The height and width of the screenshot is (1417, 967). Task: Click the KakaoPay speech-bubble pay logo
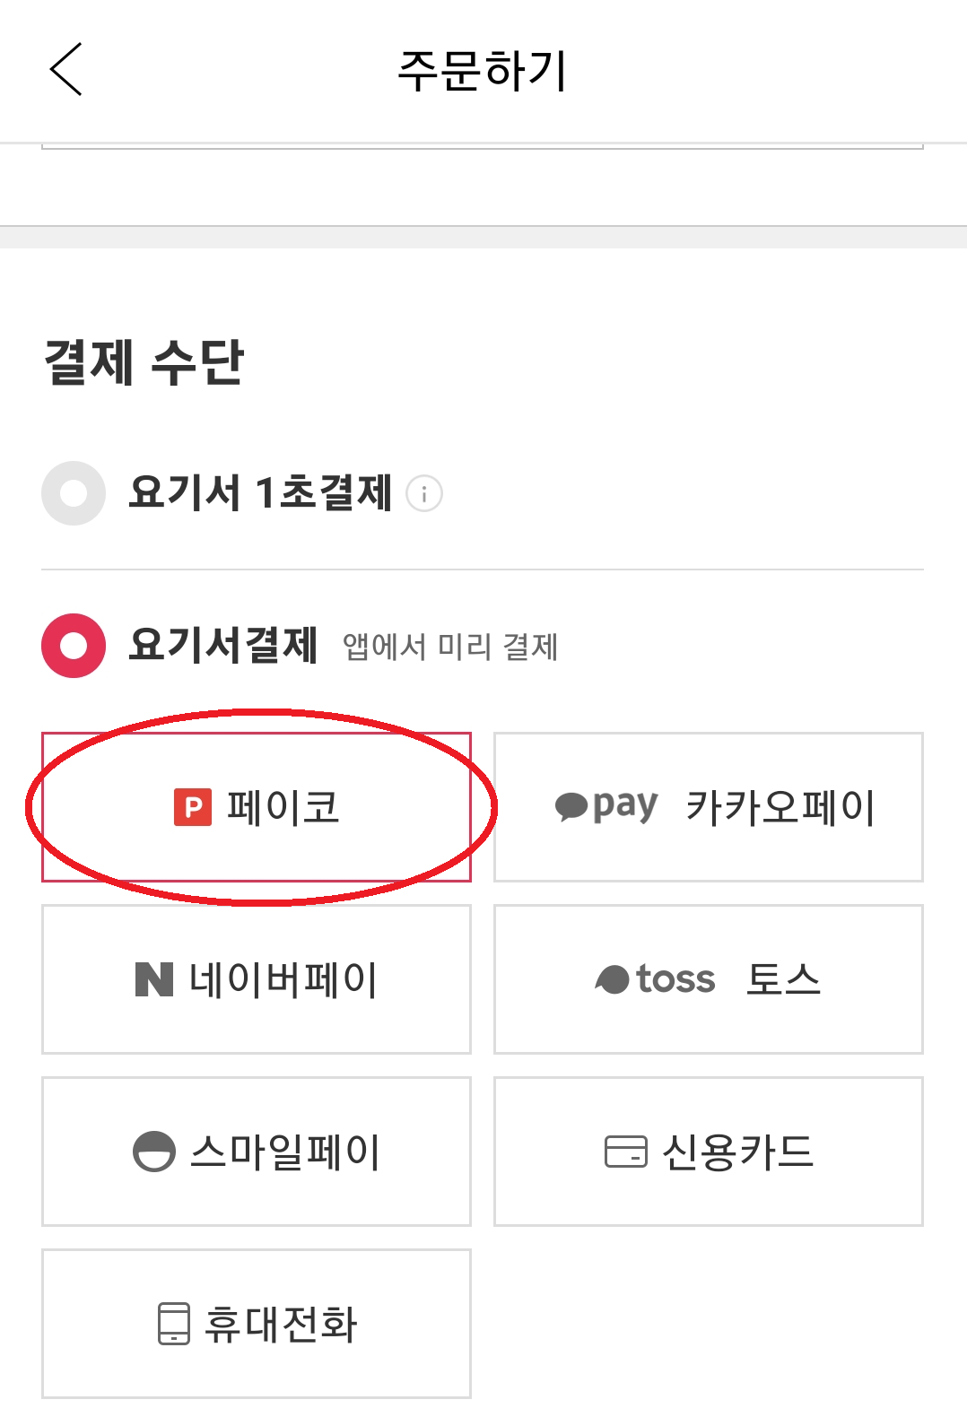click(x=606, y=806)
